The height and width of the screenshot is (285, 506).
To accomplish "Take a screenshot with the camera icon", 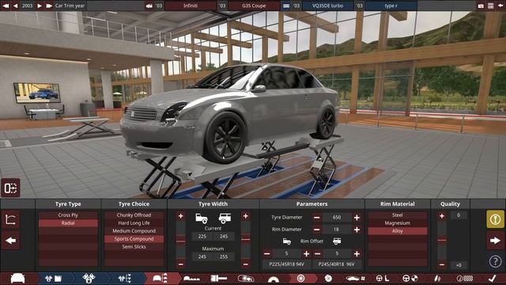I will pyautogui.click(x=481, y=6).
